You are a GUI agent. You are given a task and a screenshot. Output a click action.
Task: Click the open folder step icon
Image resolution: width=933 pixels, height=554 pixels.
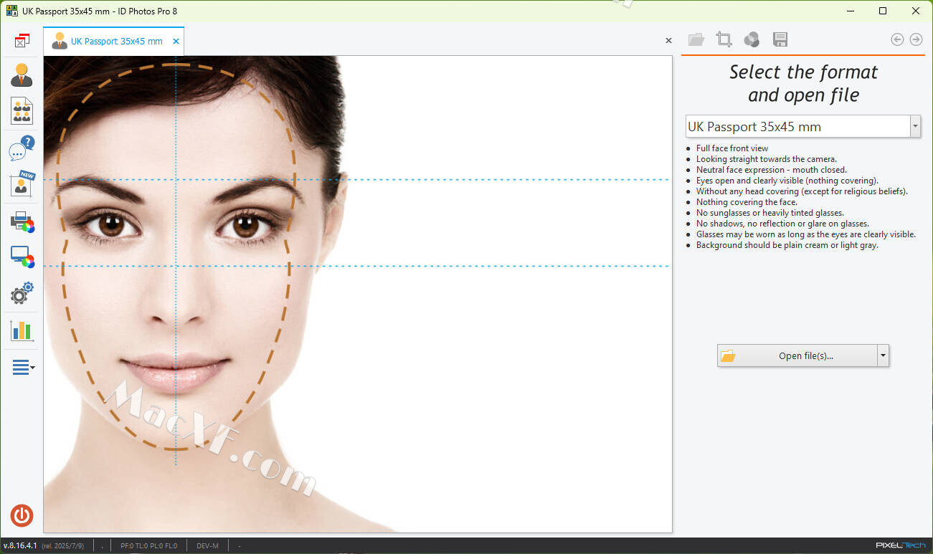[x=696, y=39]
